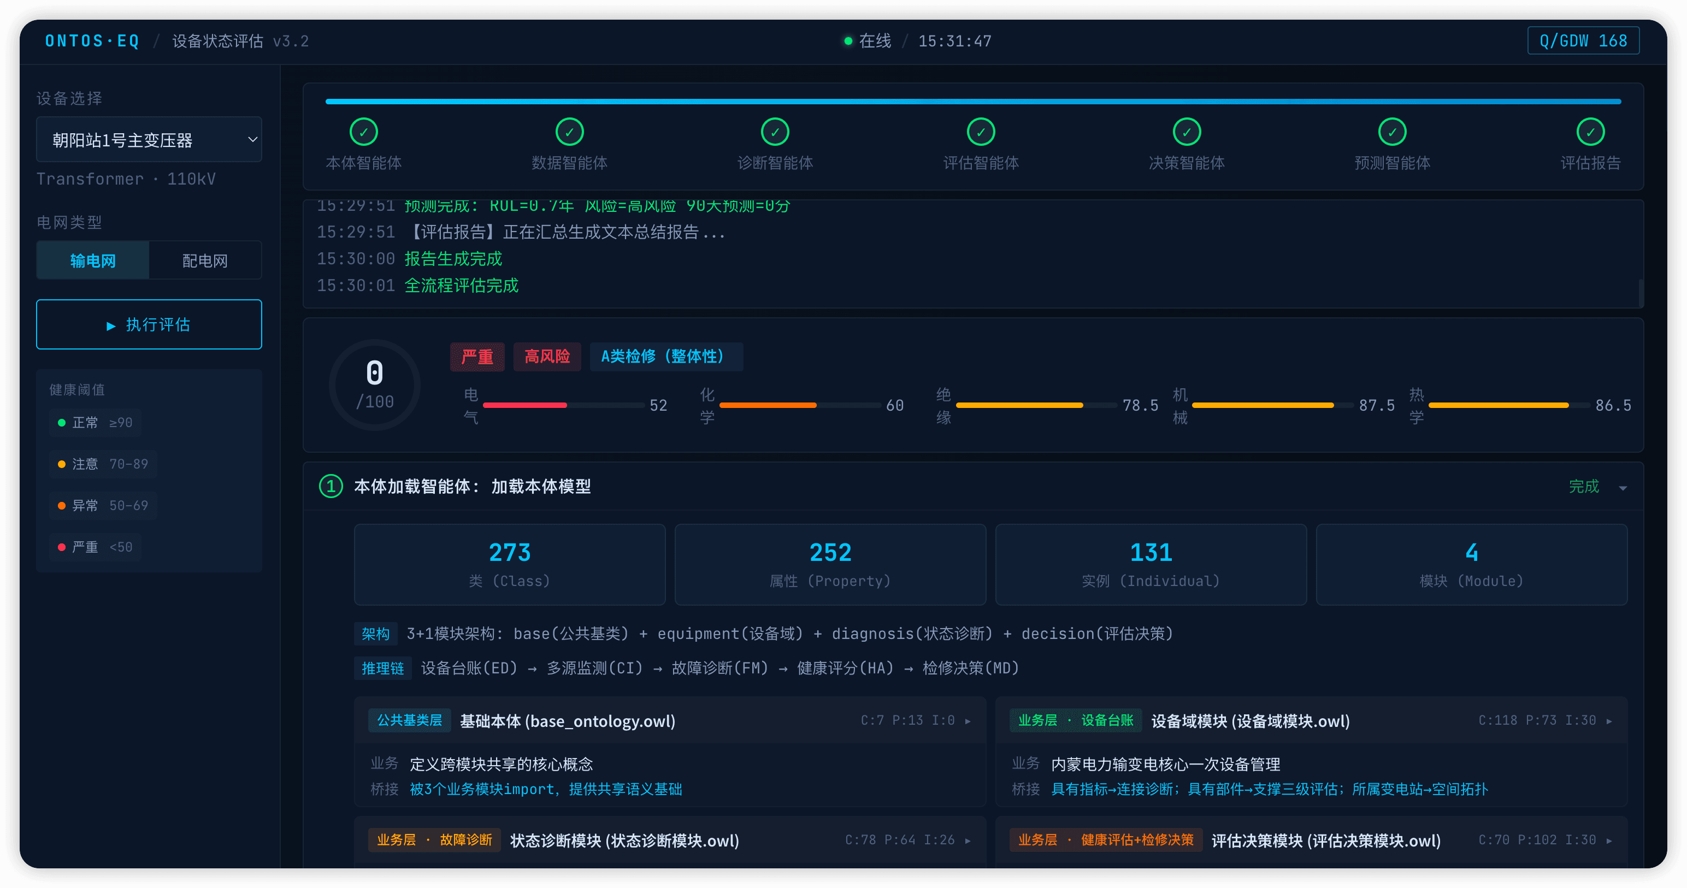Click the 预测智能体 step checkmark icon

coord(1393,132)
